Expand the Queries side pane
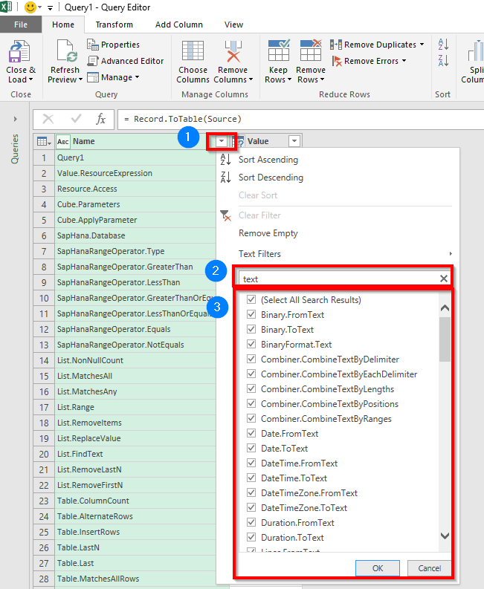 click(15, 119)
